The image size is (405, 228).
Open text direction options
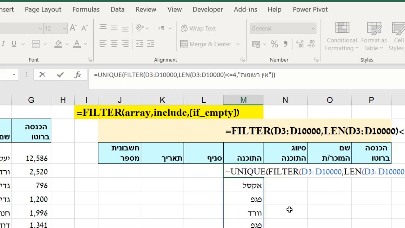click(x=164, y=28)
